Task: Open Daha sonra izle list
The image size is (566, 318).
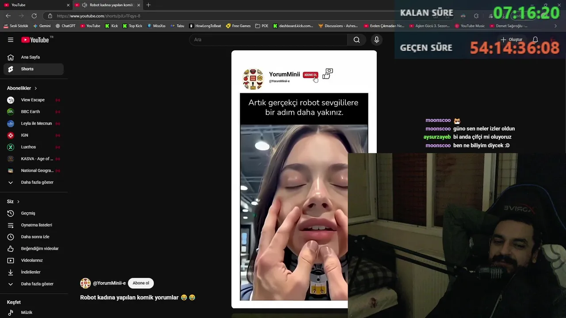Action: coord(34,237)
